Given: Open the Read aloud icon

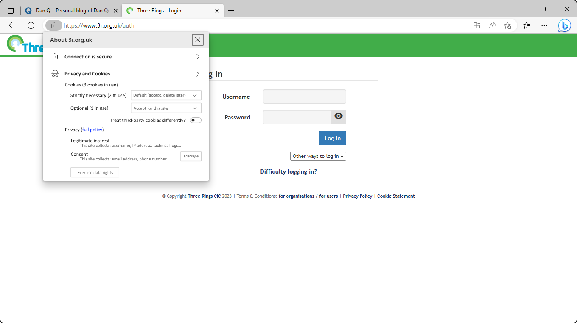Looking at the screenshot, I should coord(492,25).
